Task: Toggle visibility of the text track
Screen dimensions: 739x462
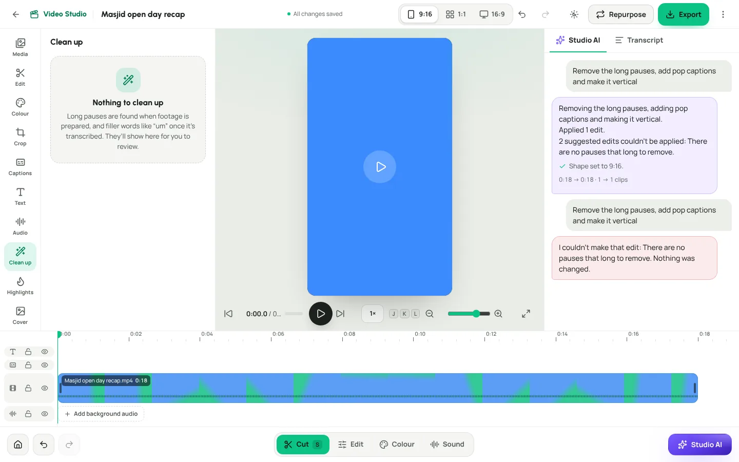Action: click(x=45, y=352)
